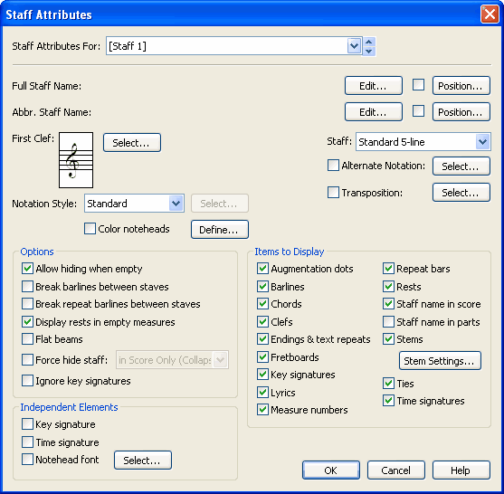
Task: Click Edit for Full Staff Name
Action: [374, 85]
